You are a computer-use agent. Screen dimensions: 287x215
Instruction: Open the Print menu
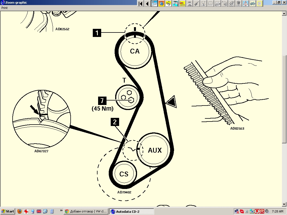coord(4,8)
